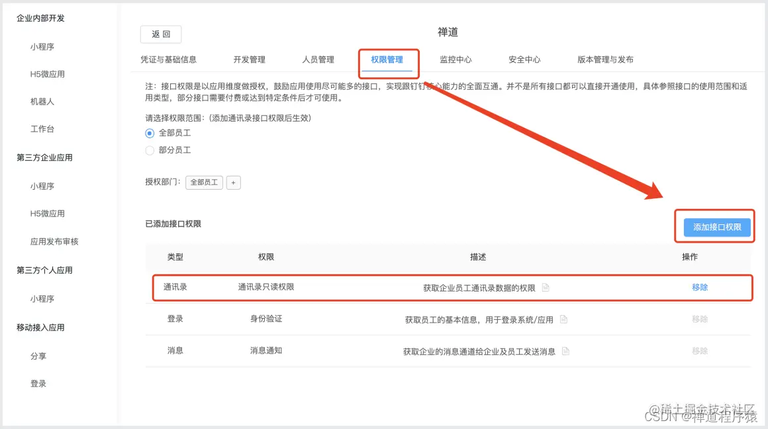Image resolution: width=768 pixels, height=429 pixels.
Task: Open the 开发管理 tab
Action: click(249, 59)
